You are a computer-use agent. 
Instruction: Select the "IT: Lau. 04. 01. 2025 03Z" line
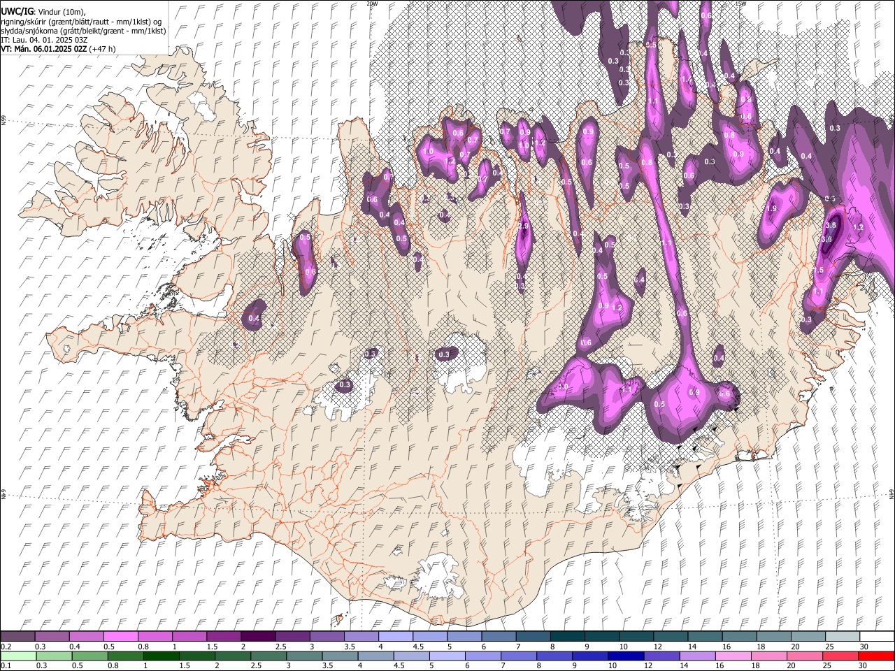[x=44, y=40]
